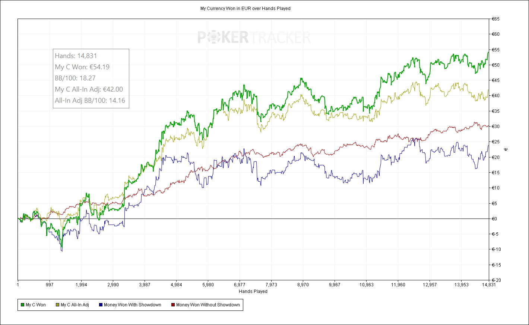Click the "€-10" currency axis label
Screen dimensions: 529x325
496,249
